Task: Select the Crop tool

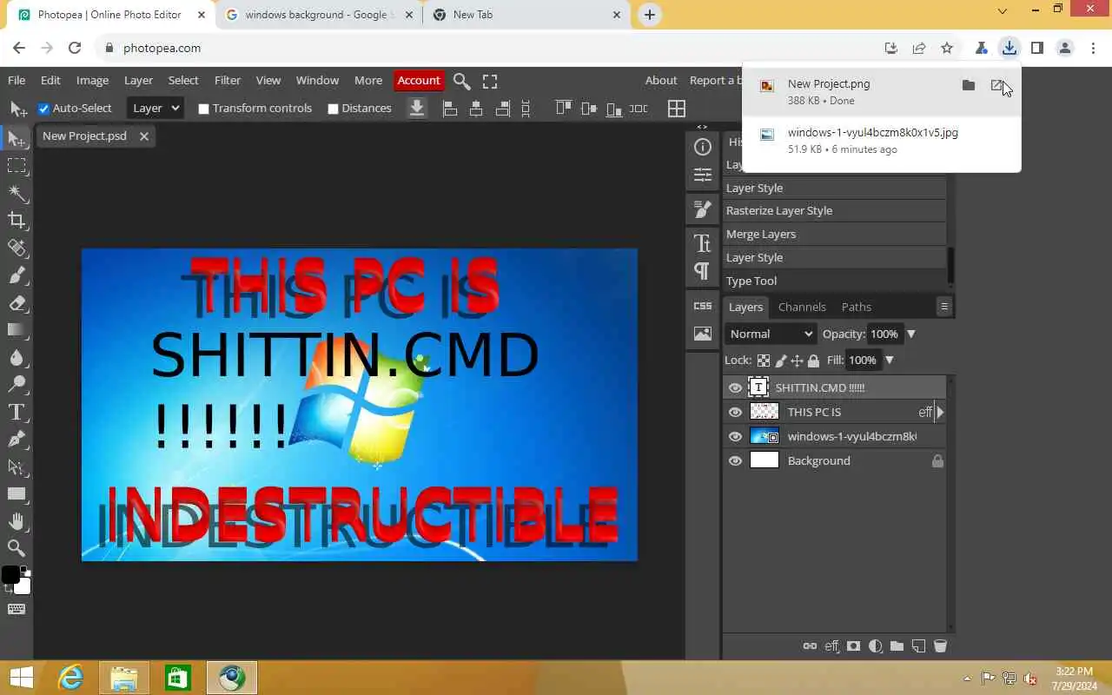Action: 17,220
